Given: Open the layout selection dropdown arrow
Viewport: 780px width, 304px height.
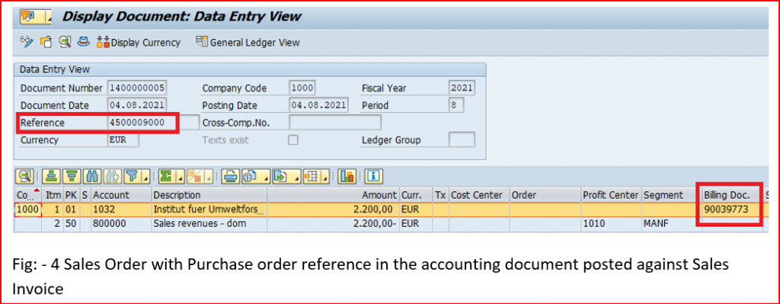Looking at the screenshot, I should coord(324,177).
